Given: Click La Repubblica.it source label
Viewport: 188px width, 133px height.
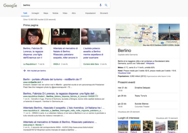Looking at the screenshot, I should (x=30, y=64).
